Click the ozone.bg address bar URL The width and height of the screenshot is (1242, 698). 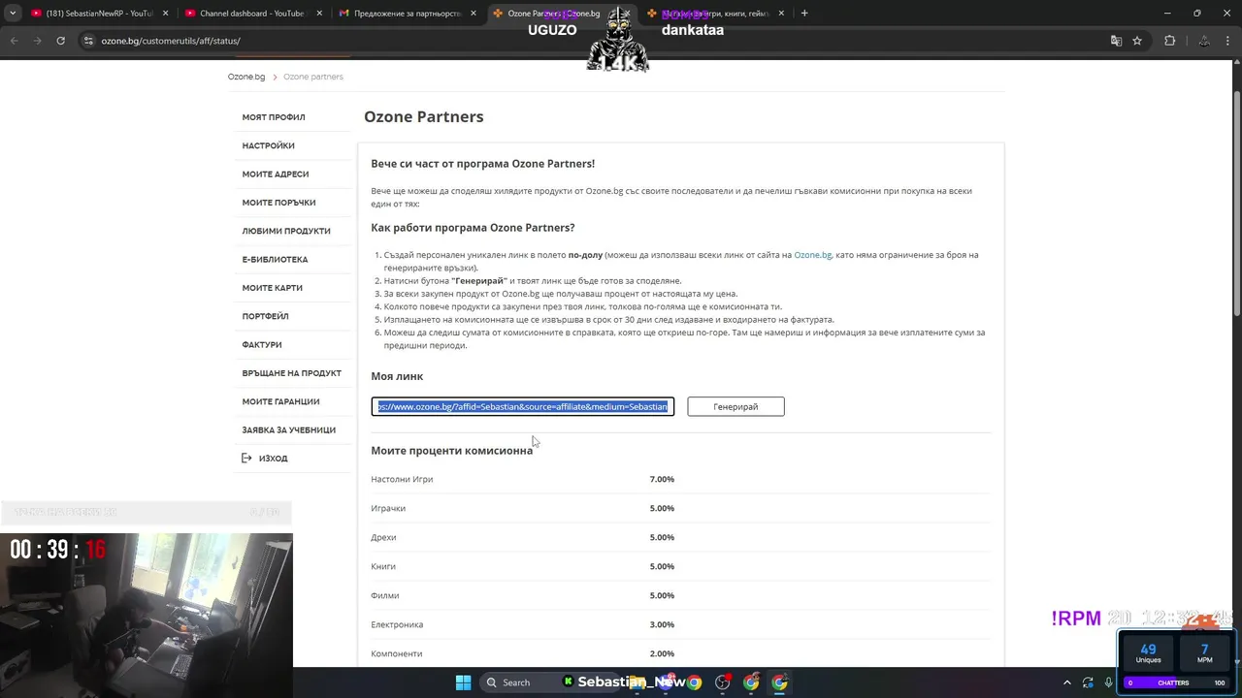tap(171, 41)
